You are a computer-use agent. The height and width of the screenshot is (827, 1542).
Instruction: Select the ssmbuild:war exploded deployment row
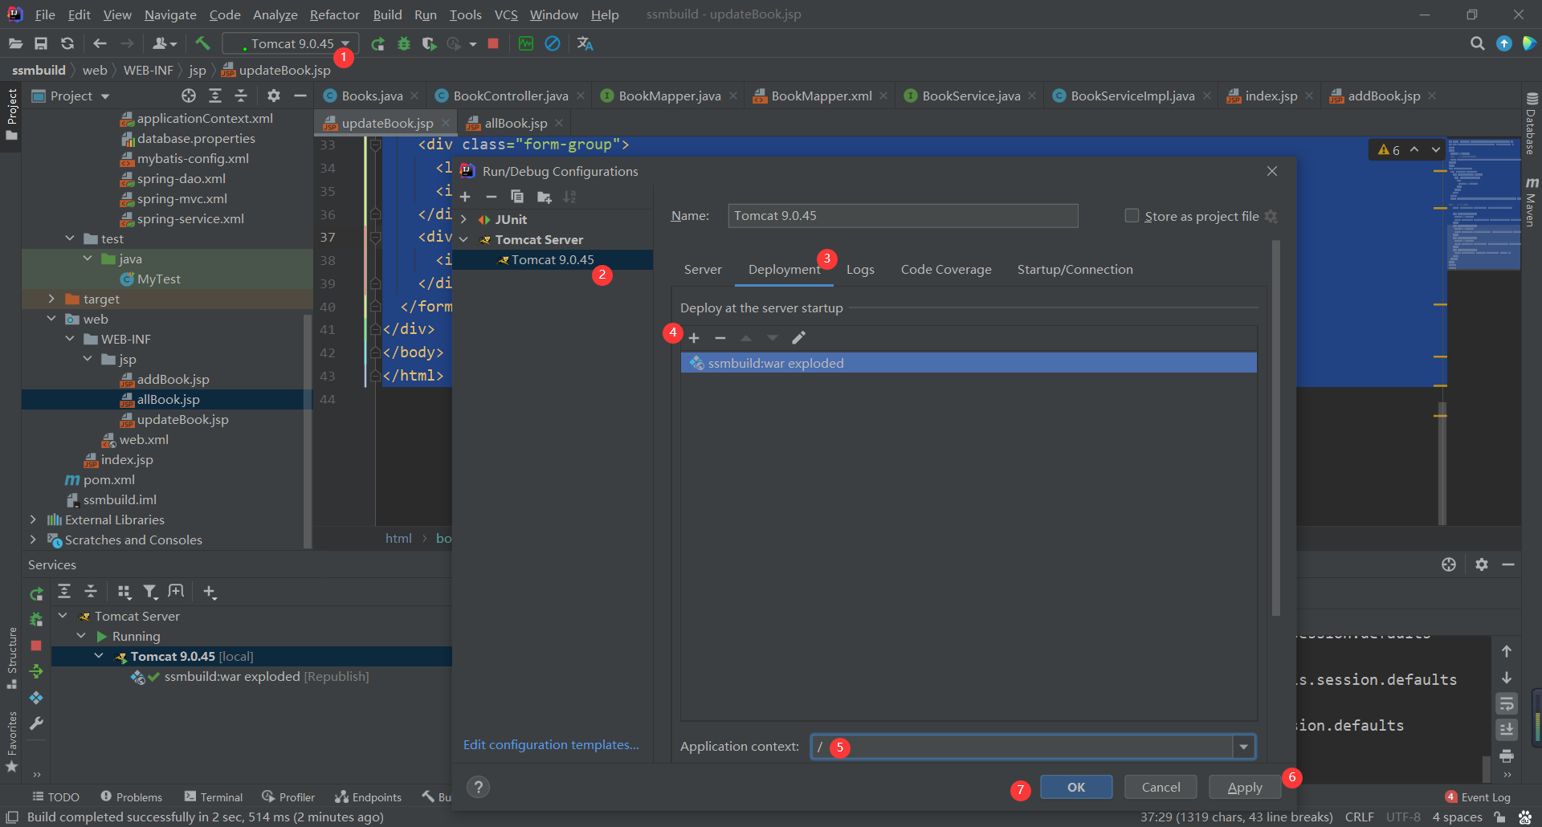tap(969, 363)
